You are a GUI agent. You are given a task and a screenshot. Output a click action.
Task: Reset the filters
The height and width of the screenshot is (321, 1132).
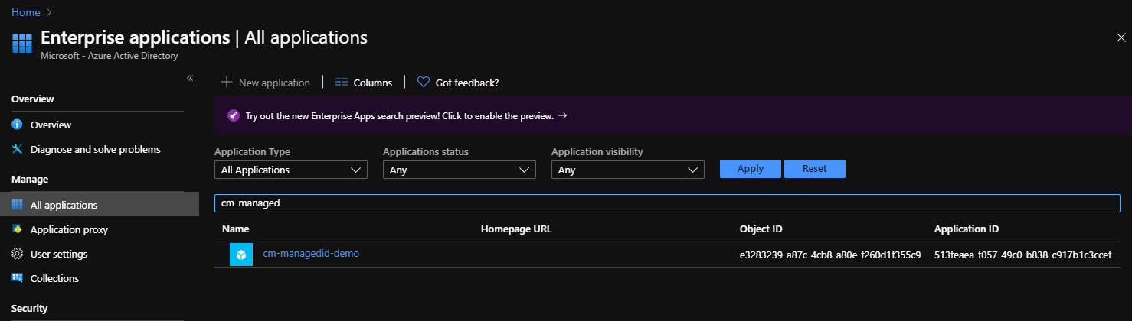(x=815, y=169)
